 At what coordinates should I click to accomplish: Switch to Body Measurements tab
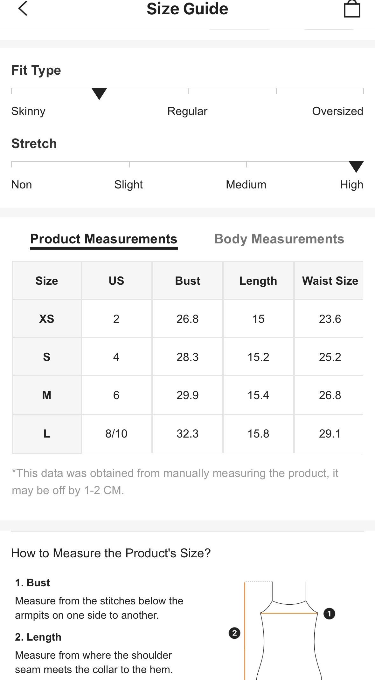click(x=279, y=239)
